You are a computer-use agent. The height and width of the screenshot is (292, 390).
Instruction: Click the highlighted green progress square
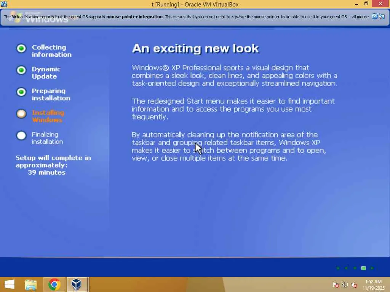point(363,268)
